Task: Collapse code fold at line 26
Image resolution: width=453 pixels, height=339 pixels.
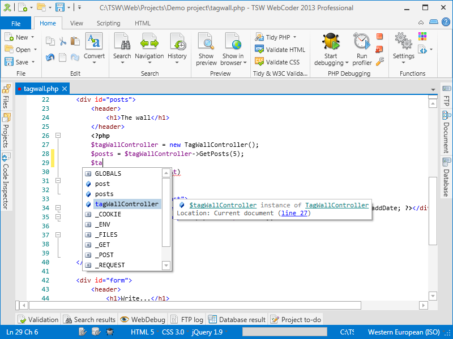Action: click(57, 136)
